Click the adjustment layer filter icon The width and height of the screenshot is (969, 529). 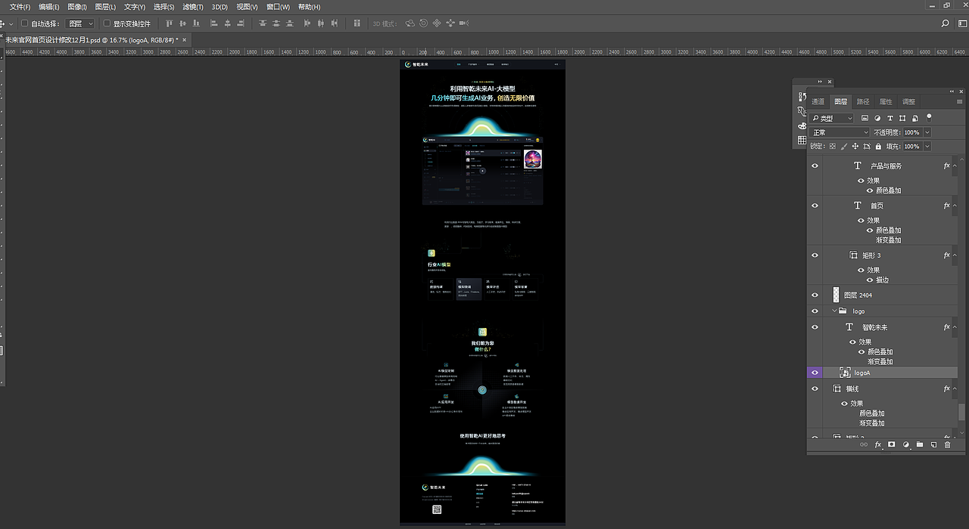877,118
